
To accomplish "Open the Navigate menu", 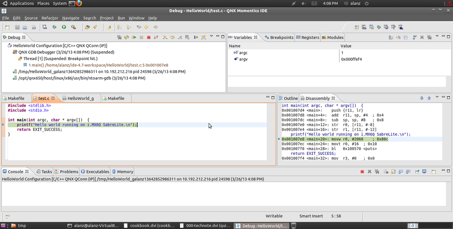I will click(x=70, y=18).
